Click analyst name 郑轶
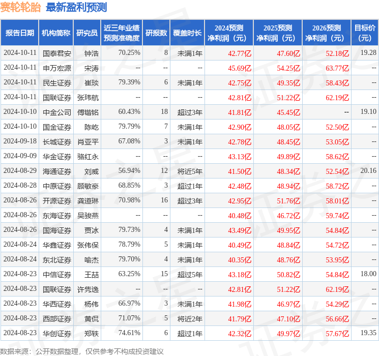 92,334
